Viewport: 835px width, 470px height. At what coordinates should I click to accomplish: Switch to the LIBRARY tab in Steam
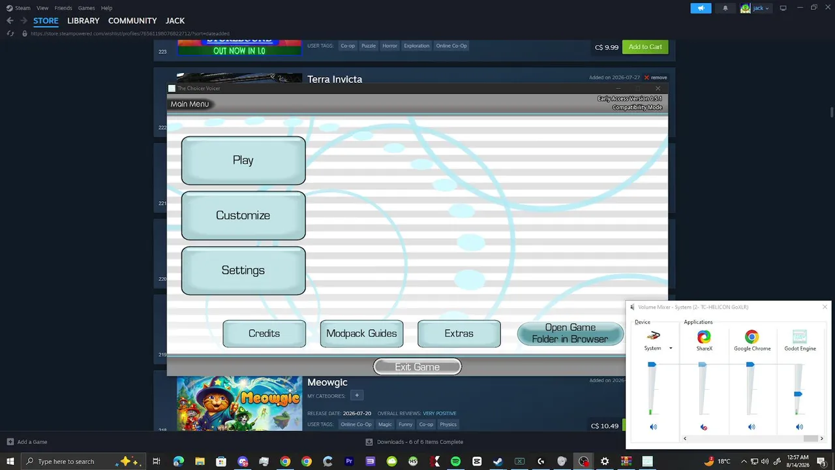pos(83,21)
